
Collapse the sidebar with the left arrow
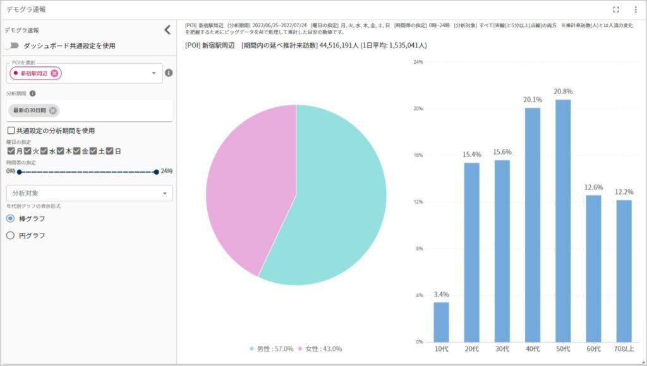[167, 28]
